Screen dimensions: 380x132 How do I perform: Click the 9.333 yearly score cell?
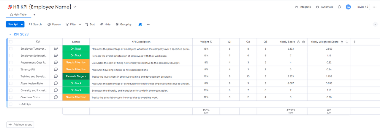pyautogui.click(x=291, y=76)
